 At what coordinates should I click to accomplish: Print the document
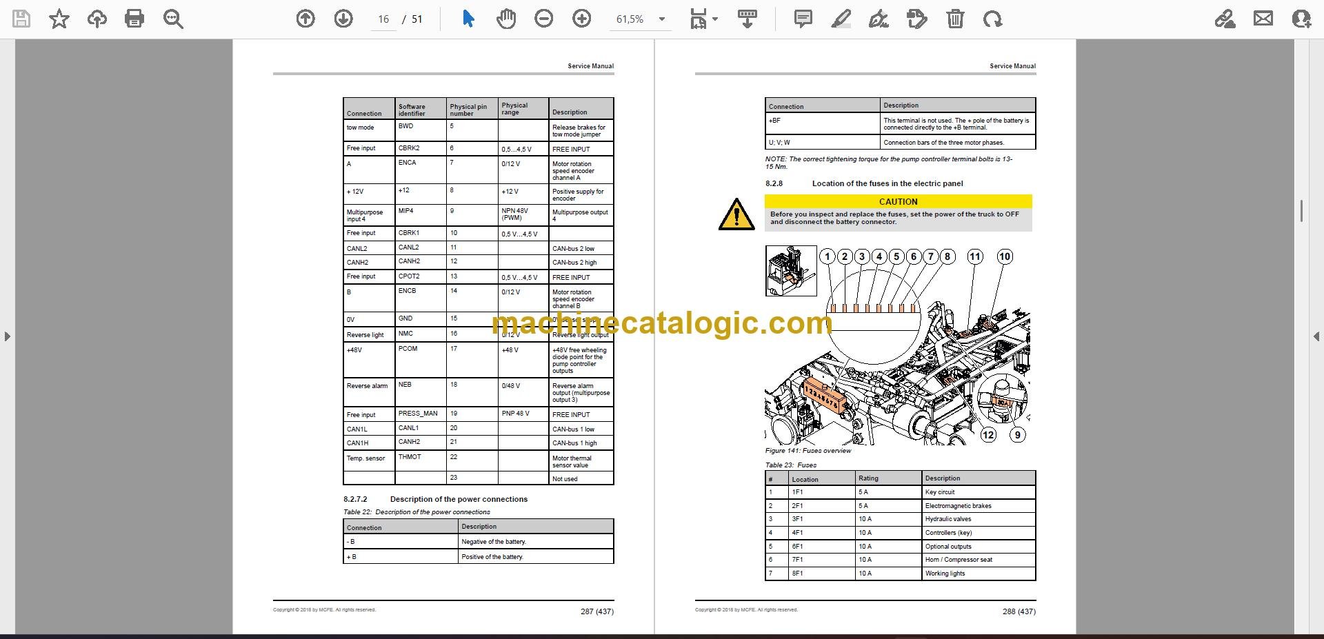(134, 19)
